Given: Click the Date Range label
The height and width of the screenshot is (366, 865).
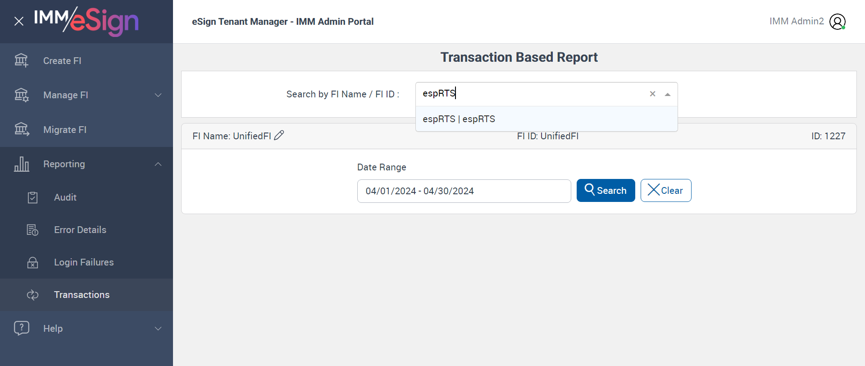Looking at the screenshot, I should tap(382, 167).
